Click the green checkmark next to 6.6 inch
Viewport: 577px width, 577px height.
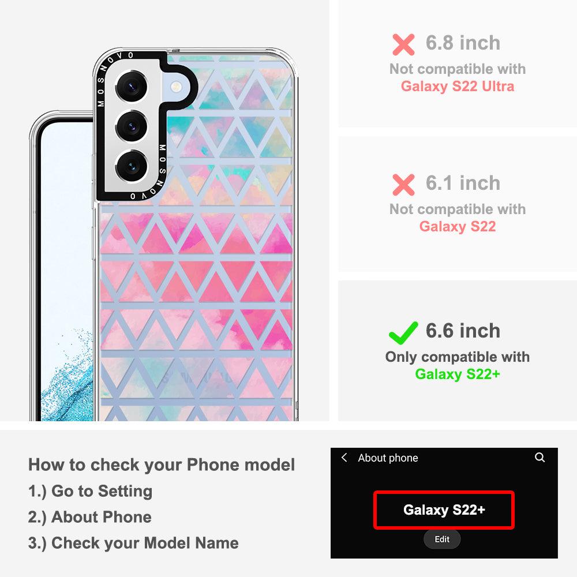tap(403, 333)
